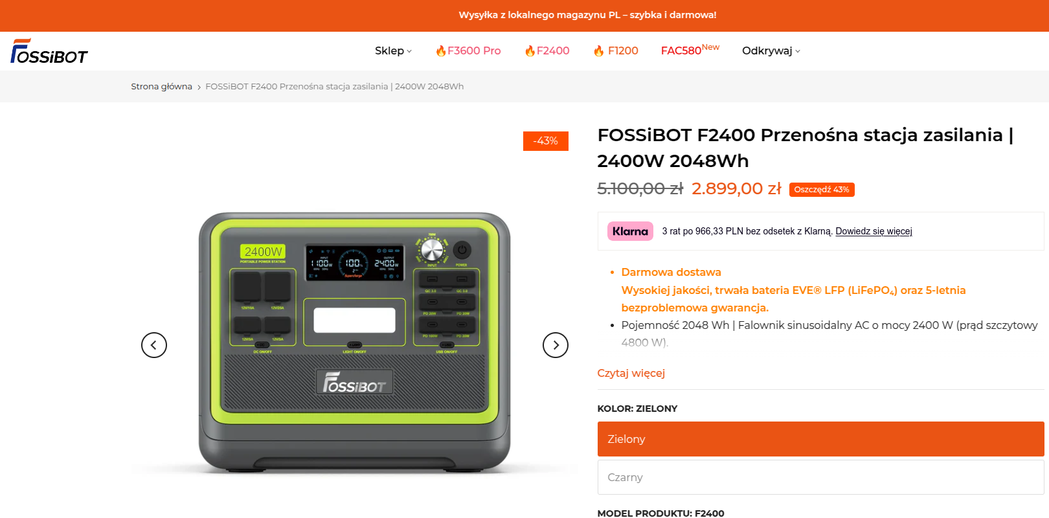Click the Oszczędź 43% savings badge

pos(822,190)
